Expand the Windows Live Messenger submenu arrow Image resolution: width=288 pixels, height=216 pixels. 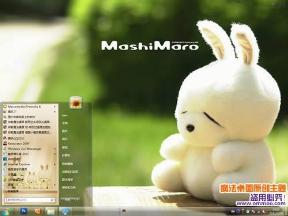pos(55,149)
